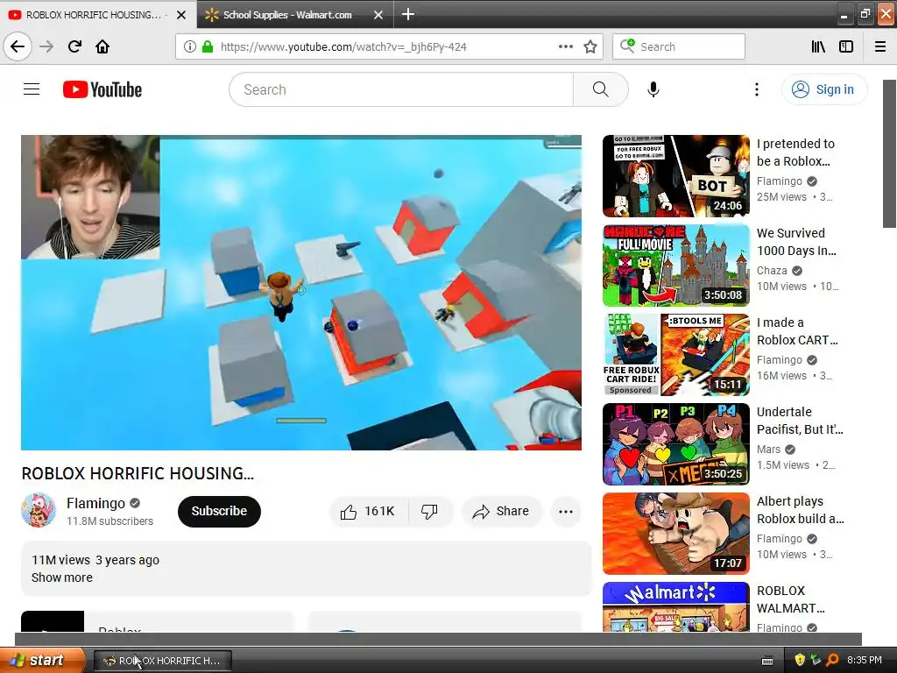This screenshot has width=897, height=673.
Task: Click the page vertical scrollbar thumb
Action: (889, 153)
